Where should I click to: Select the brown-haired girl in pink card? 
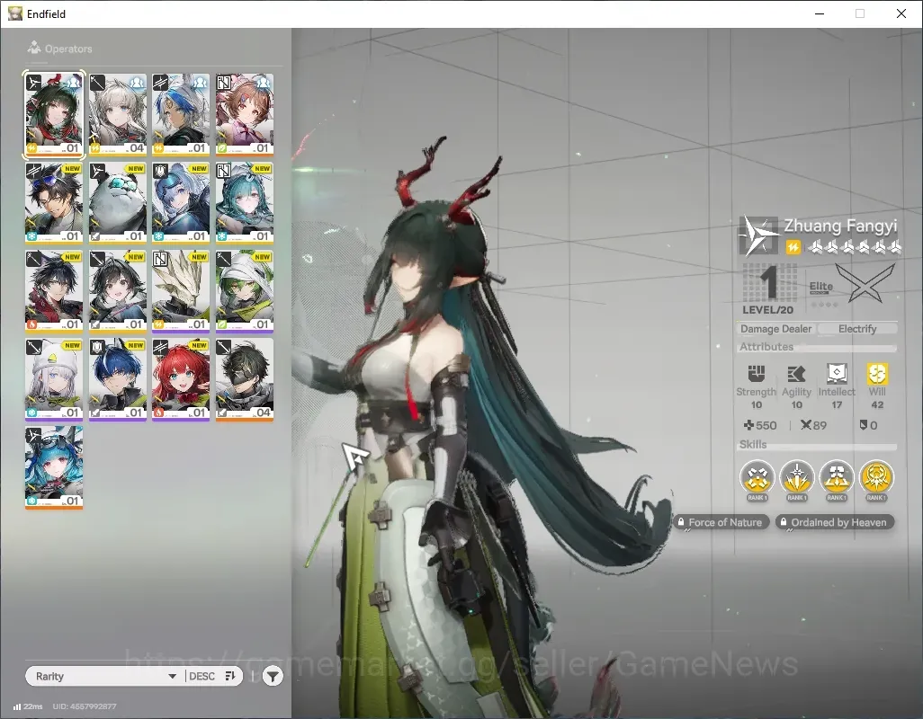click(245, 115)
